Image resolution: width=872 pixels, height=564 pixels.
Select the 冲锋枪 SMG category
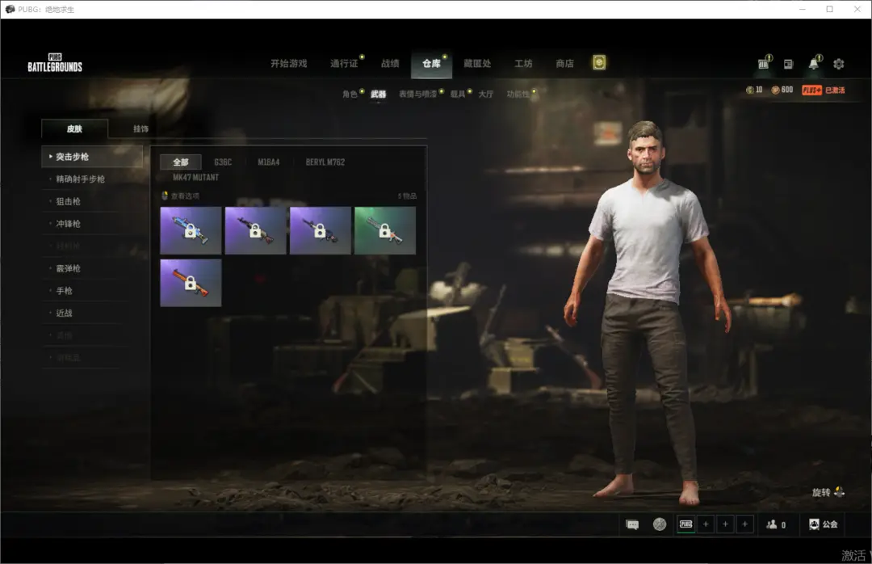click(68, 223)
